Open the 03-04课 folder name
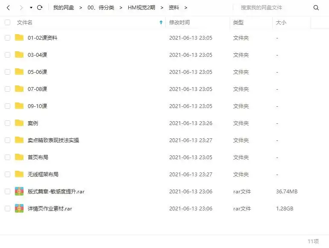Screen dimensions: 329x248 [37, 55]
